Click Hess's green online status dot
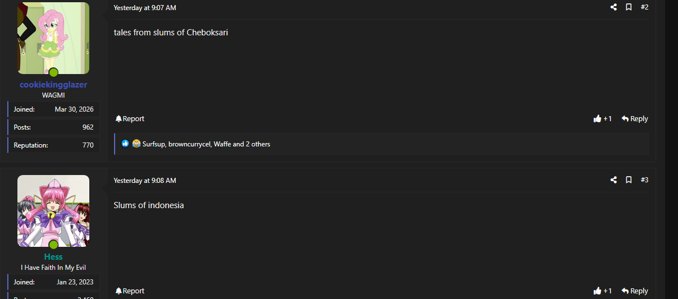The height and width of the screenshot is (299, 678). (x=53, y=245)
